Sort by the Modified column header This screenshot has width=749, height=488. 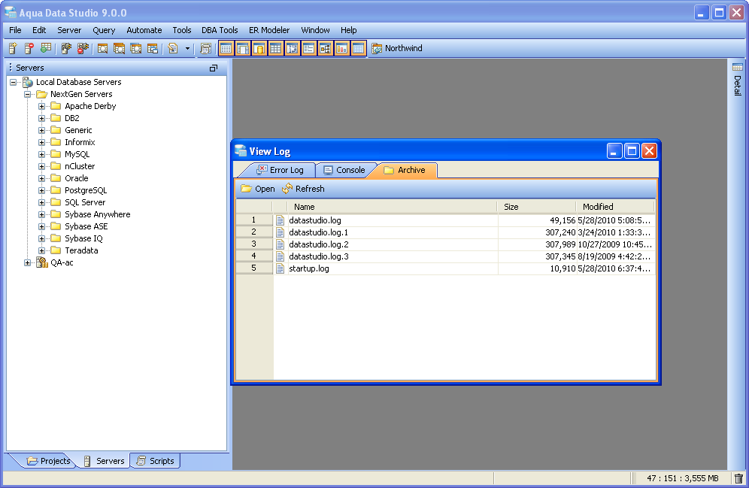click(x=615, y=207)
